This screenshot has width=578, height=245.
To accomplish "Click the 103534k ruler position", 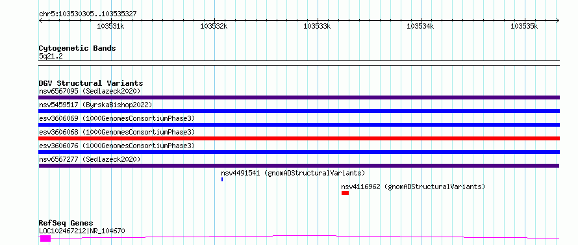I will point(420,26).
